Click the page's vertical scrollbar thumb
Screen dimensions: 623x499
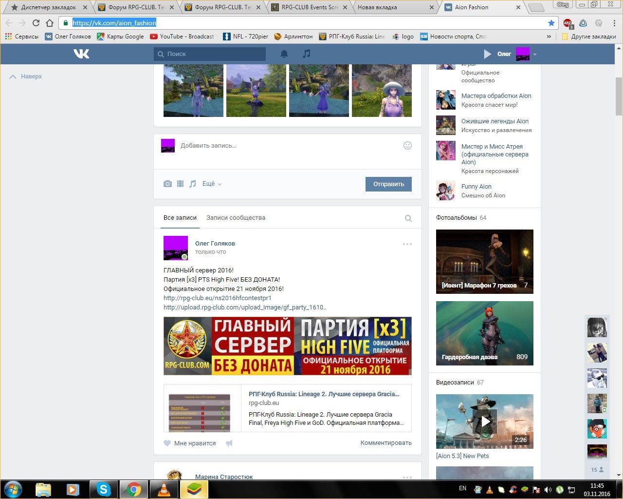(x=619, y=96)
